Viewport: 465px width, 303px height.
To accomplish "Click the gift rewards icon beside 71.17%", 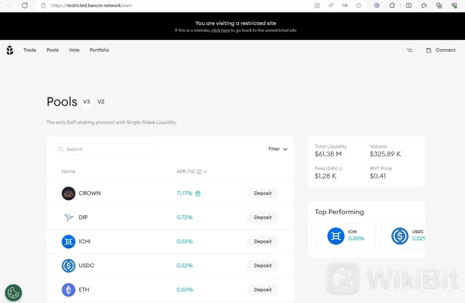I will click(198, 194).
